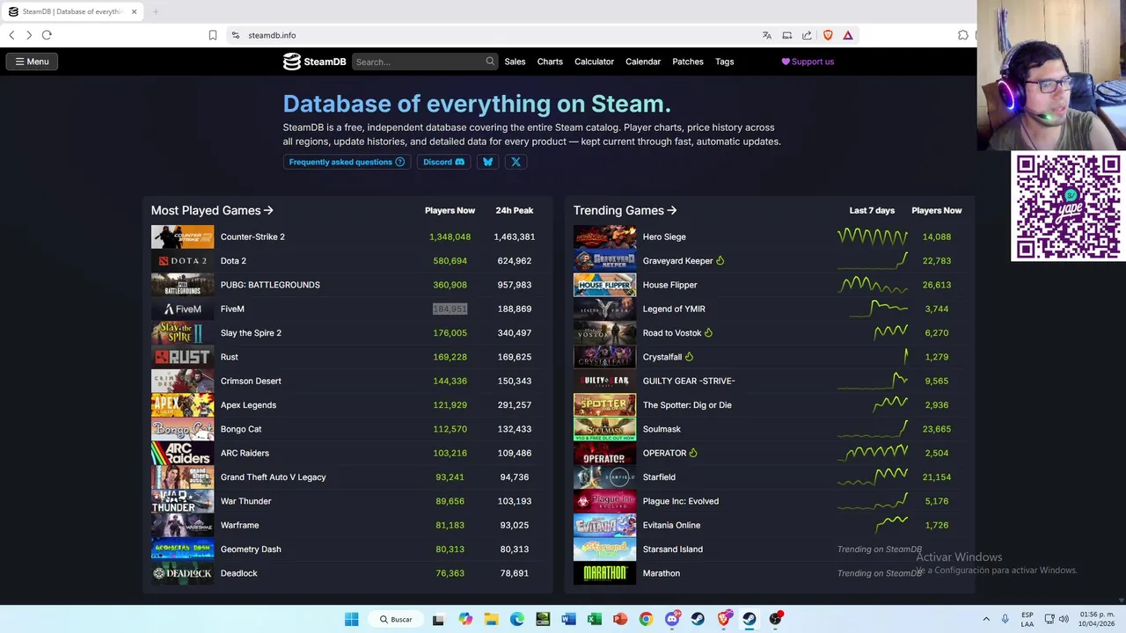Image resolution: width=1126 pixels, height=633 pixels.
Task: Open SteamDB's Bluesky butterfly link
Action: [x=488, y=162]
